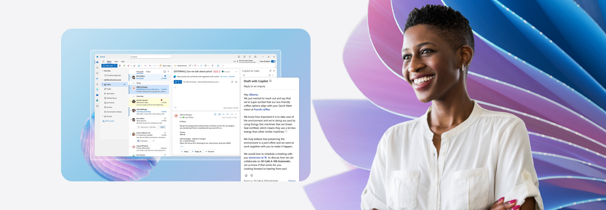Click the Reply all button
This screenshot has height=210, width=606.
pos(197,152)
